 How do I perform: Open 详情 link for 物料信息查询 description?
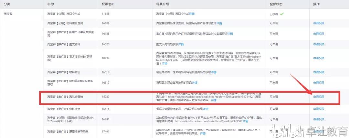(x=219, y=23)
